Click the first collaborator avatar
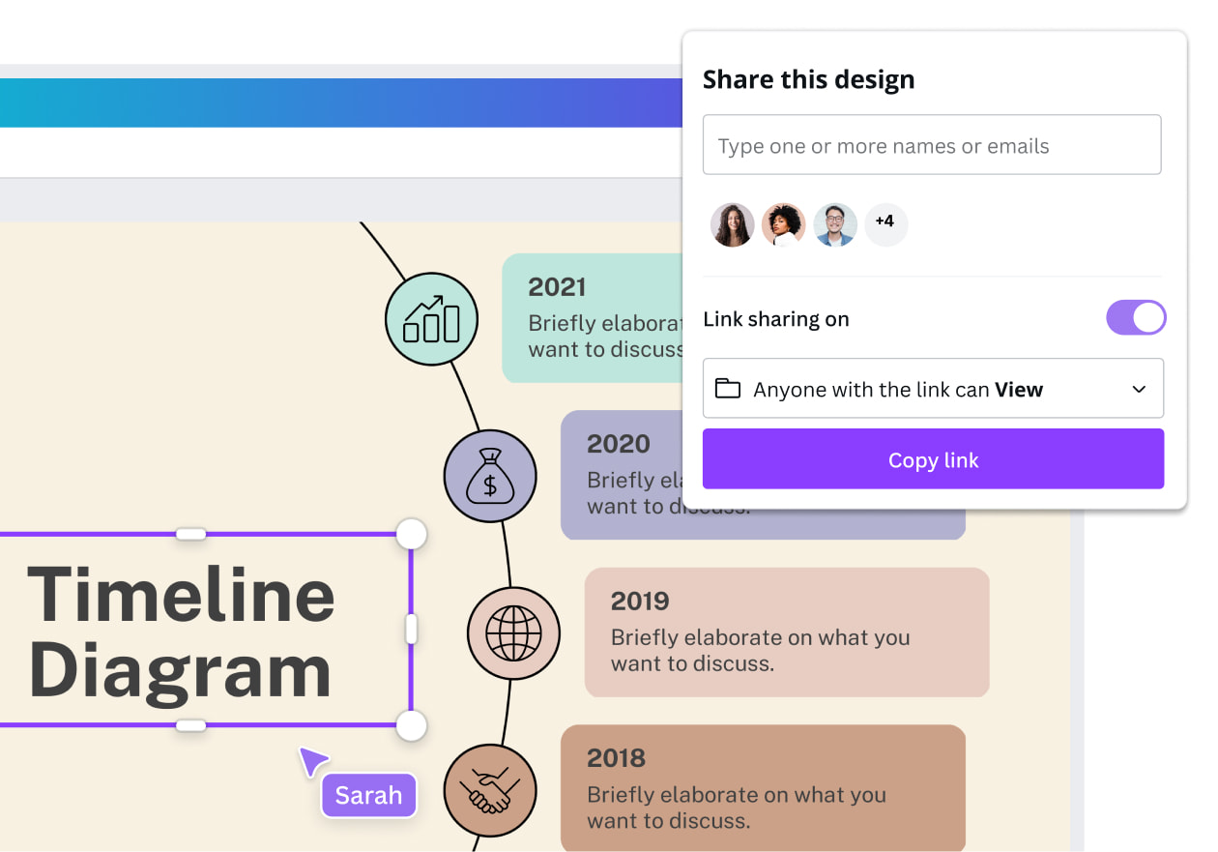 click(x=732, y=223)
